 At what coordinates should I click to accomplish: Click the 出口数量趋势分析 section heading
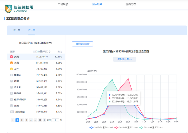pos(18,18)
